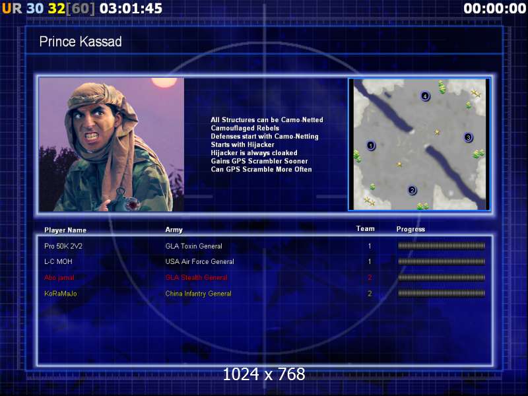
Task: Click 'Can GPS Scramble More Often' line
Action: tap(261, 170)
